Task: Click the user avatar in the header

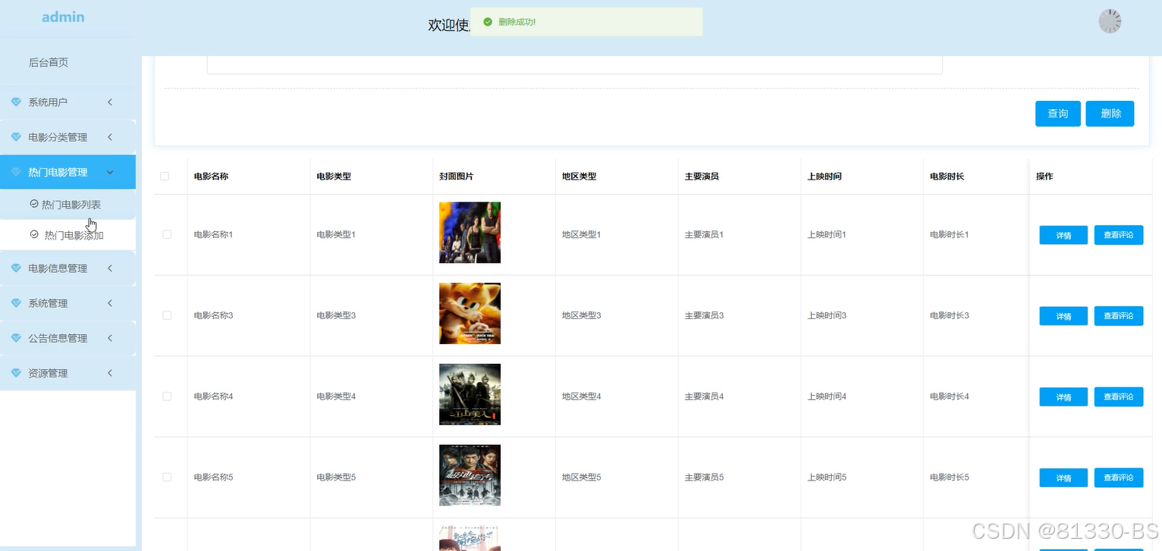Action: 1110,21
